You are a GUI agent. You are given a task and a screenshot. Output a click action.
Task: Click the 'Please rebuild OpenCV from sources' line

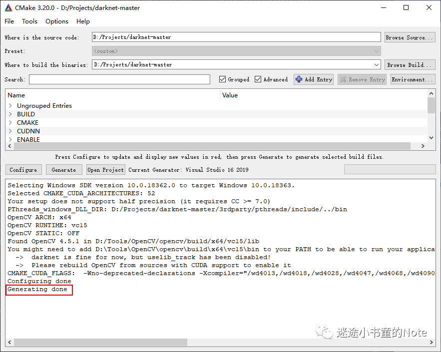[153, 266]
